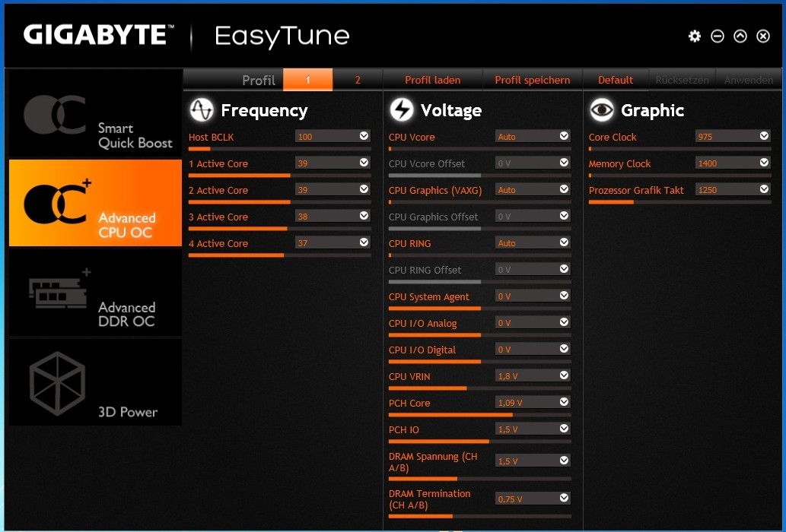Click the PCH IO slider
The image size is (786, 532).
(x=479, y=442)
